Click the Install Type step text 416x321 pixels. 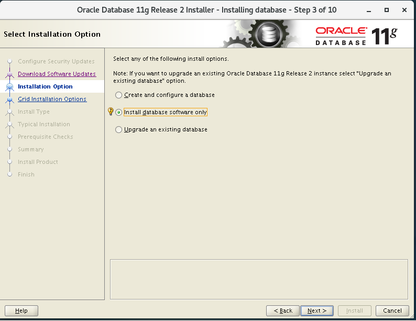point(34,112)
